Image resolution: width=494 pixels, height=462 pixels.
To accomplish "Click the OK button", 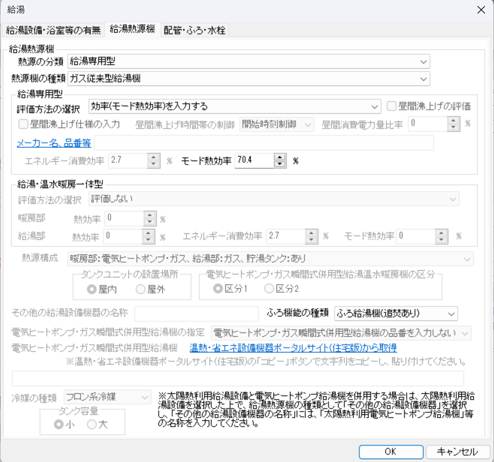I will click(x=390, y=451).
